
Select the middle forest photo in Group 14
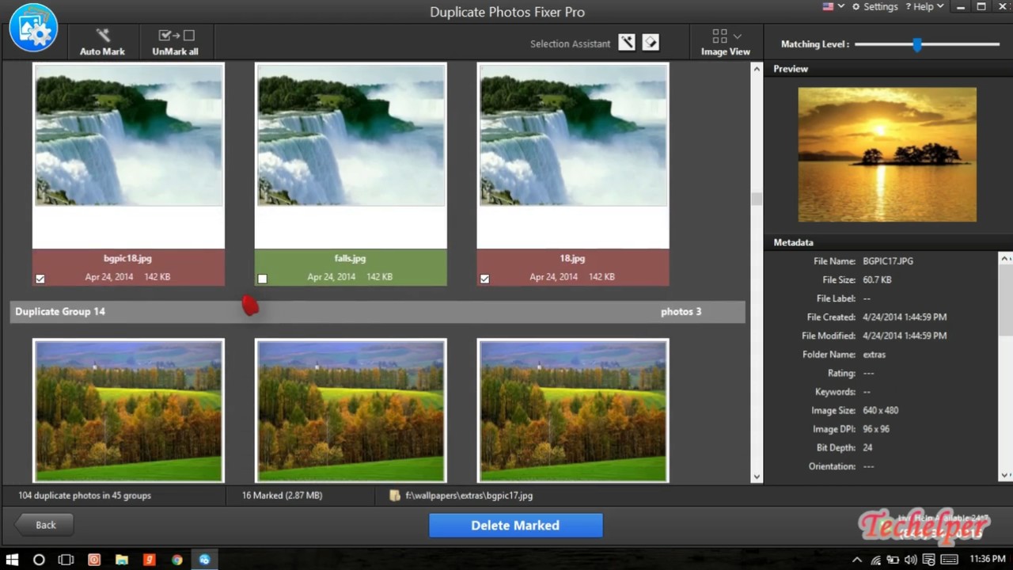click(x=351, y=411)
